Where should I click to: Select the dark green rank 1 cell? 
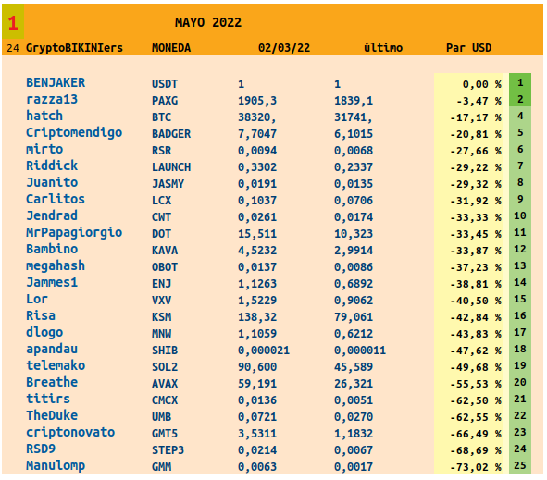click(520, 82)
